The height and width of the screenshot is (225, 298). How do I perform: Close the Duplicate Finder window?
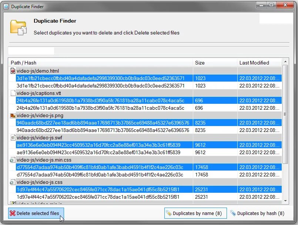coord(285,5)
